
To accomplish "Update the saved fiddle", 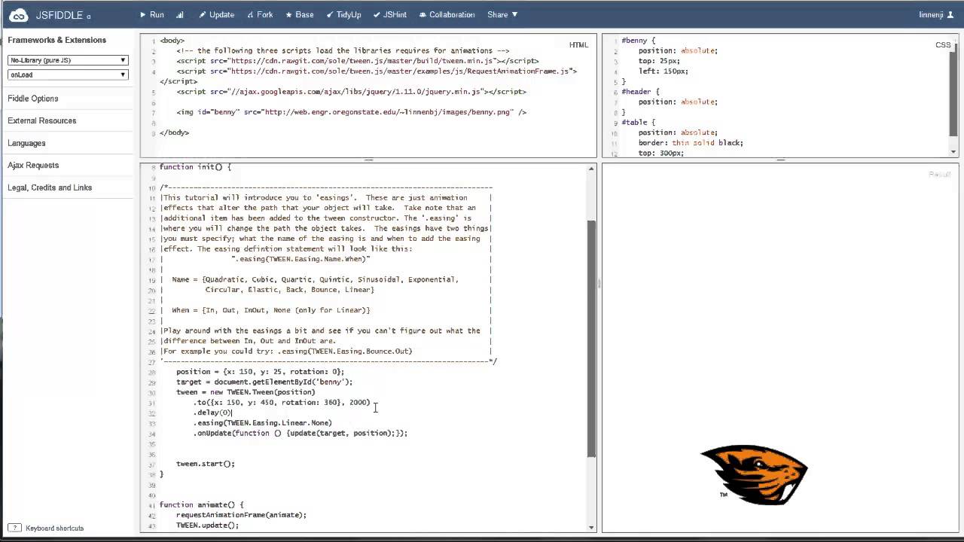I will coord(216,14).
